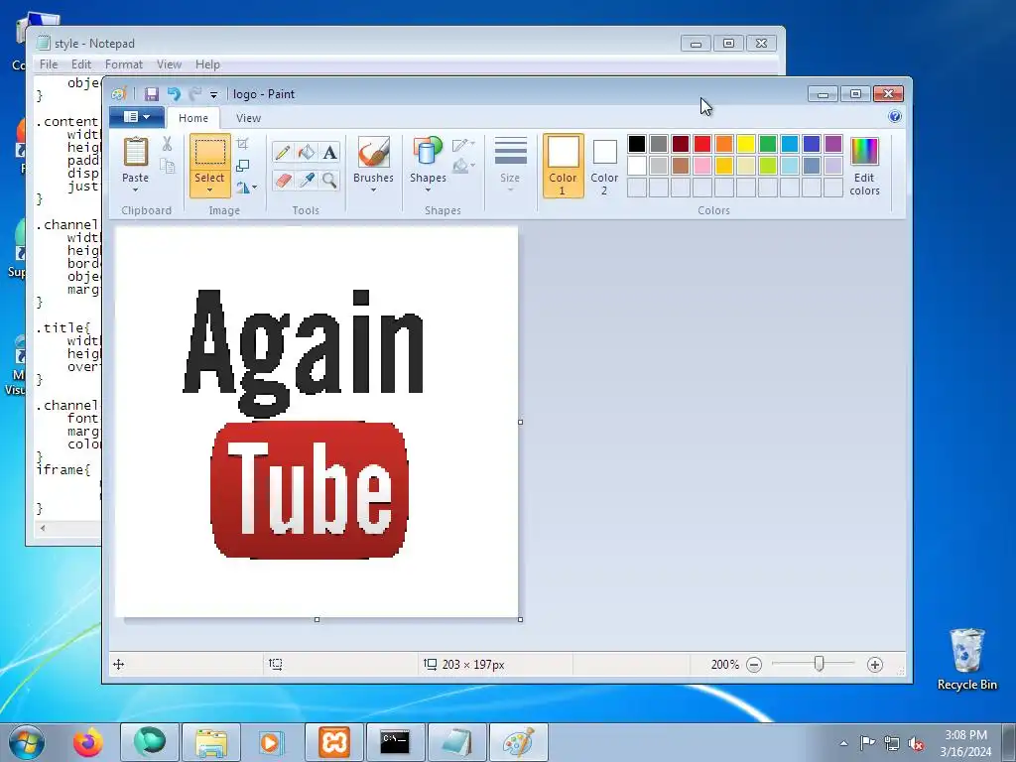This screenshot has width=1016, height=762.
Task: Open the blue Paint file menu button
Action: click(136, 117)
